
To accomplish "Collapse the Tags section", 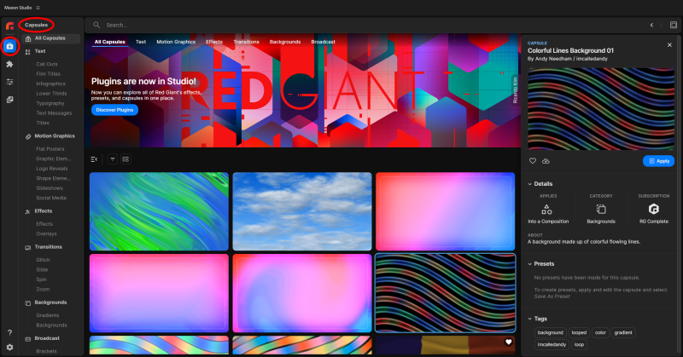I will [x=529, y=319].
